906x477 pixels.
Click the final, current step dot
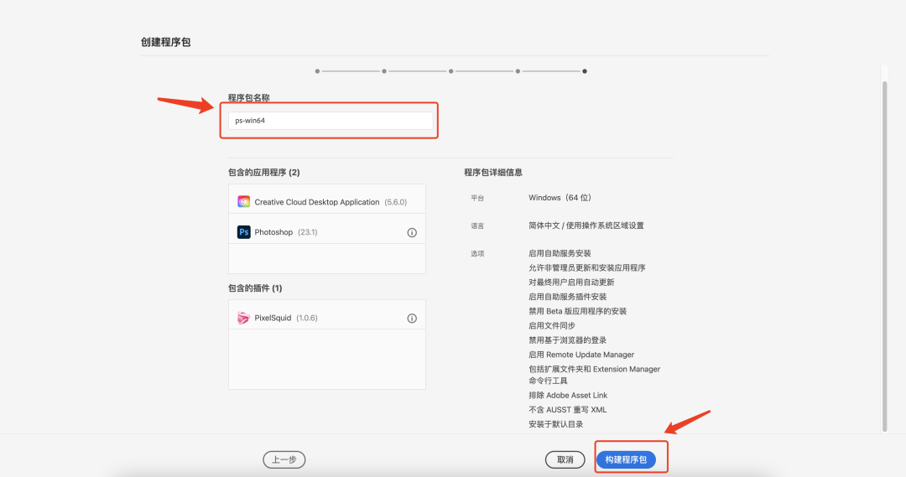585,71
